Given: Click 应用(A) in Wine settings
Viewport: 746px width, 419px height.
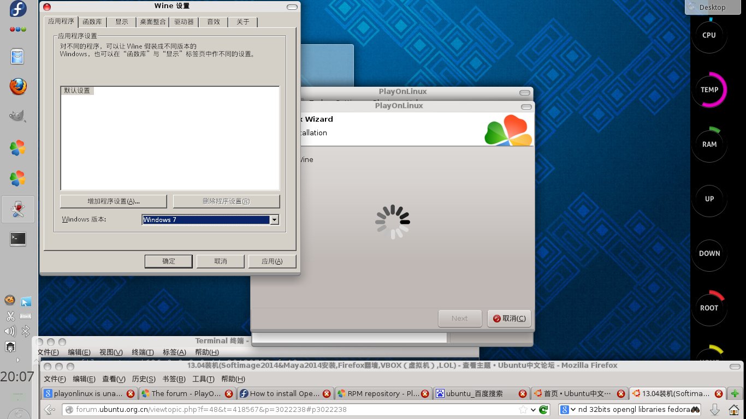Looking at the screenshot, I should pos(272,261).
